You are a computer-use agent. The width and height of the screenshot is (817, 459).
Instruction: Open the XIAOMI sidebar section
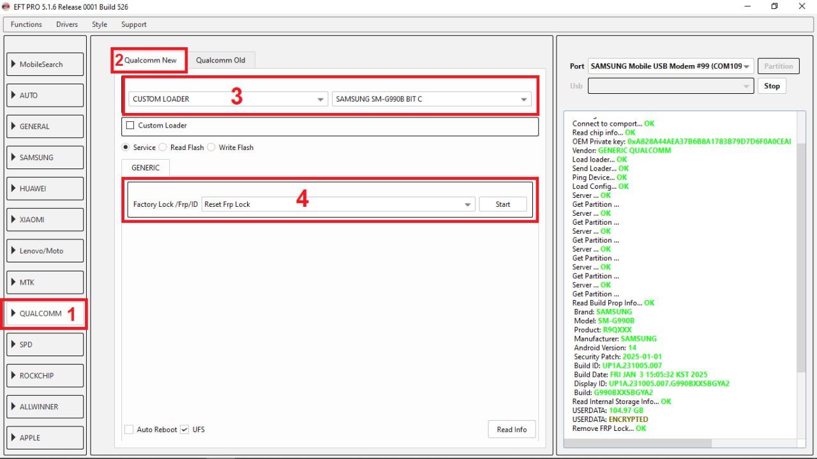pyautogui.click(x=45, y=220)
